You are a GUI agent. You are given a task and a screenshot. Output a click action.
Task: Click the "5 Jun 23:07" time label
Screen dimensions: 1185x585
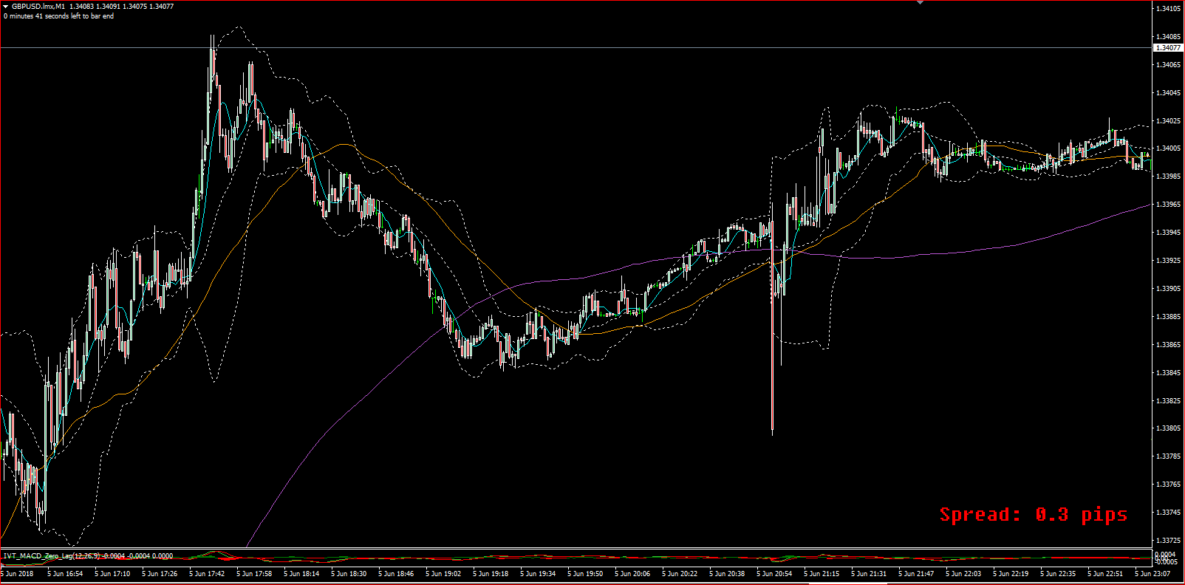[1152, 574]
